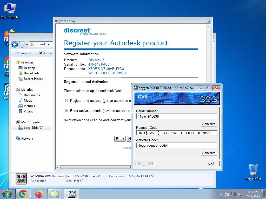Open taskbar clock showing 1:35 PM
The width and height of the screenshot is (266, 199).
[253, 194]
